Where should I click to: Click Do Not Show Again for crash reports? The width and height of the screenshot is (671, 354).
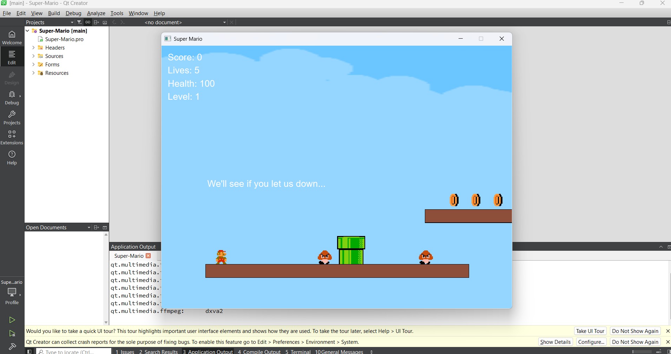click(635, 342)
